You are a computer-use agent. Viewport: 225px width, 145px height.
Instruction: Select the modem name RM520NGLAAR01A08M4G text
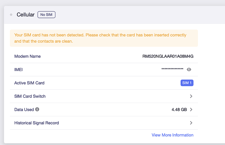tap(168, 56)
